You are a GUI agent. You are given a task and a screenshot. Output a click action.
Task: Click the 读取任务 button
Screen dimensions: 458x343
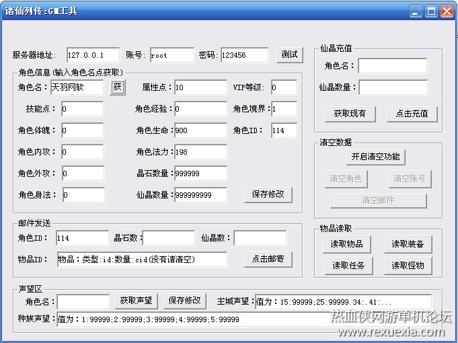coord(348,266)
